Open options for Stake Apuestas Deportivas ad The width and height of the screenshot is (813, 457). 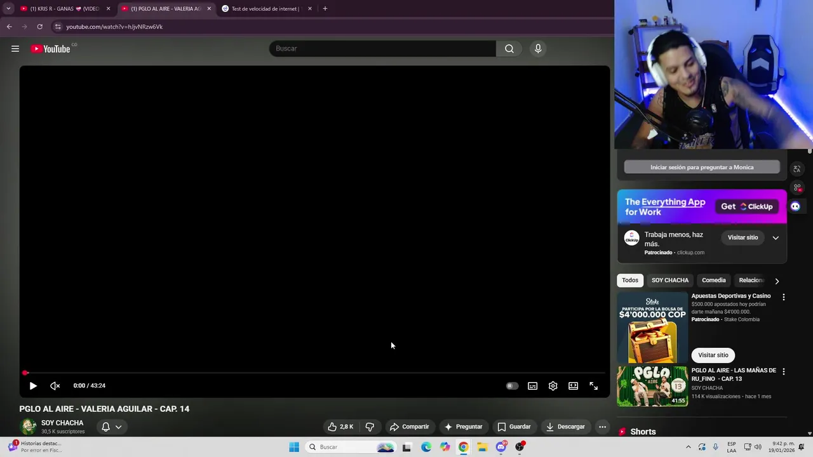click(783, 297)
